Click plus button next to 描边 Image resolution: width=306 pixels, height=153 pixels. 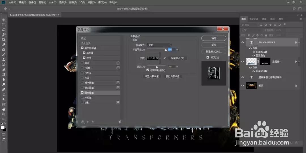tap(118, 63)
